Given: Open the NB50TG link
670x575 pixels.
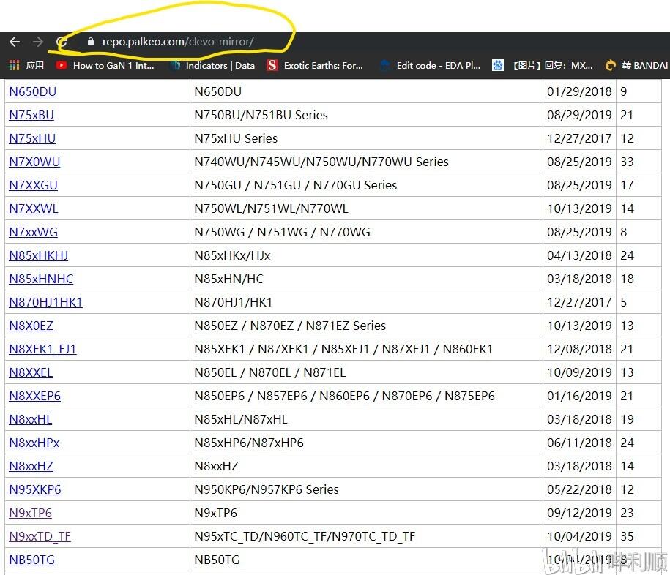Looking at the screenshot, I should 32,560.
